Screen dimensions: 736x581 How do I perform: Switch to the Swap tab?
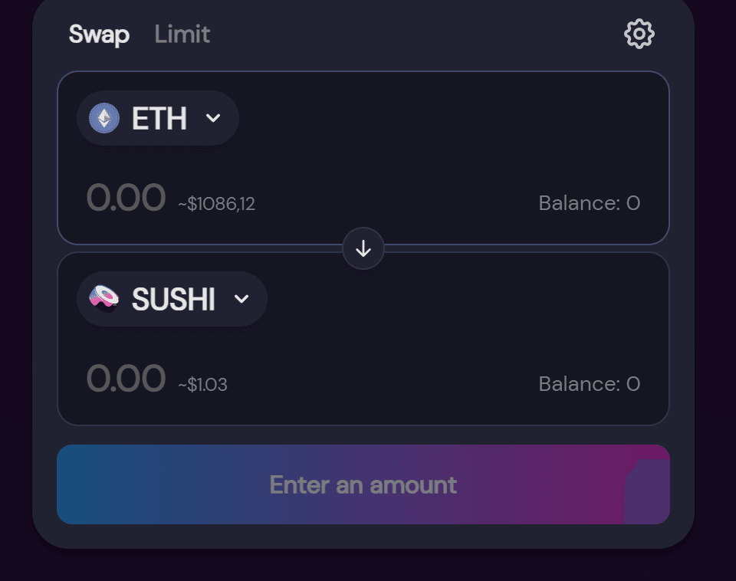pyautogui.click(x=99, y=34)
